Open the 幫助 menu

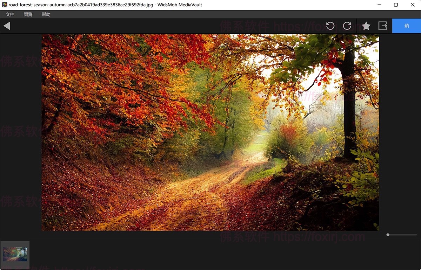[46, 14]
